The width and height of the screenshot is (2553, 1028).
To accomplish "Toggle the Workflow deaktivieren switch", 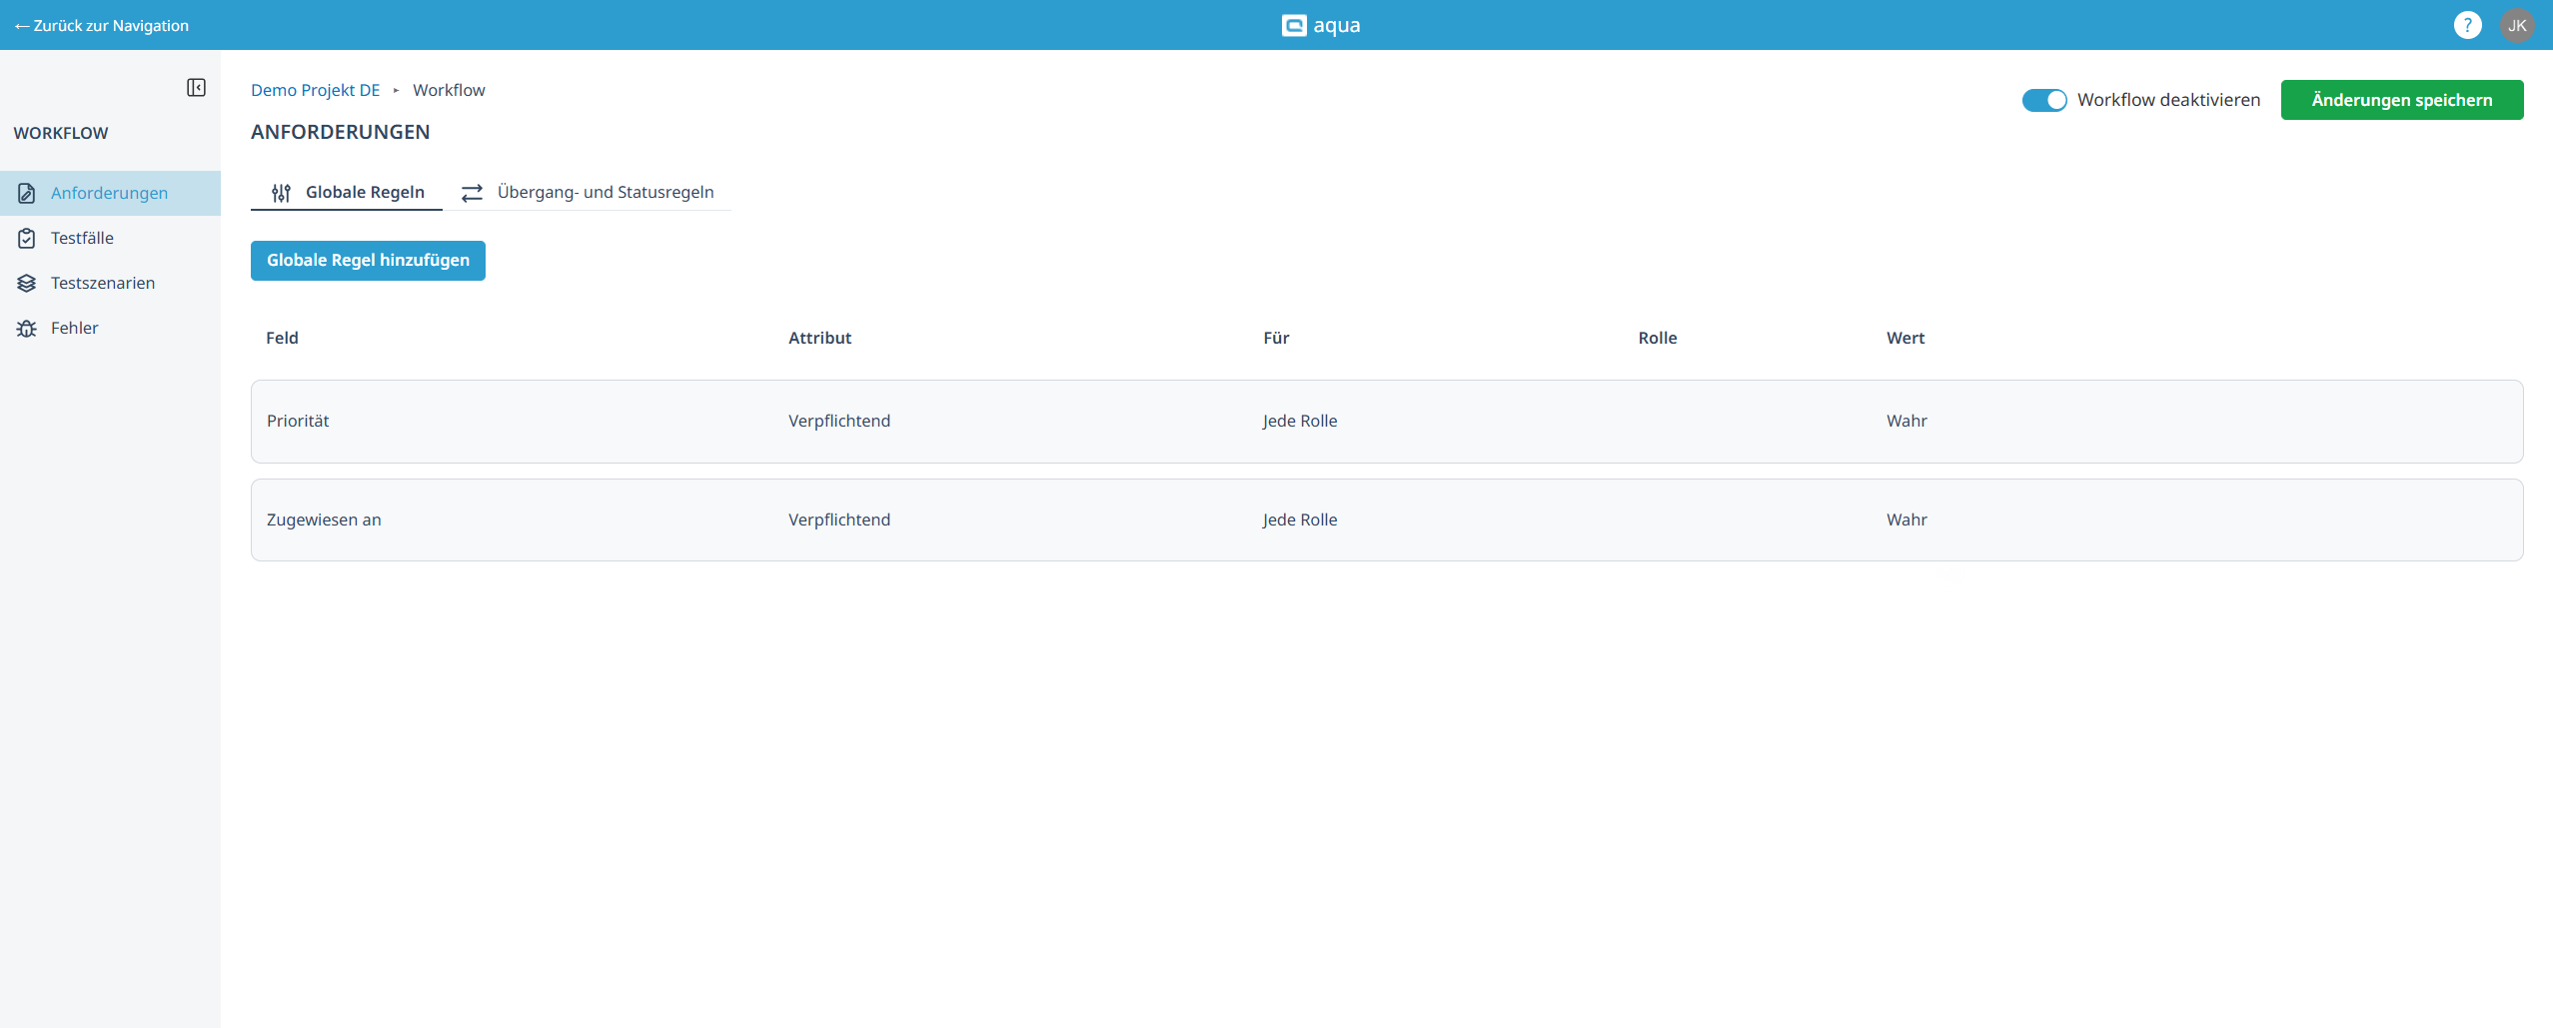I will (2043, 100).
